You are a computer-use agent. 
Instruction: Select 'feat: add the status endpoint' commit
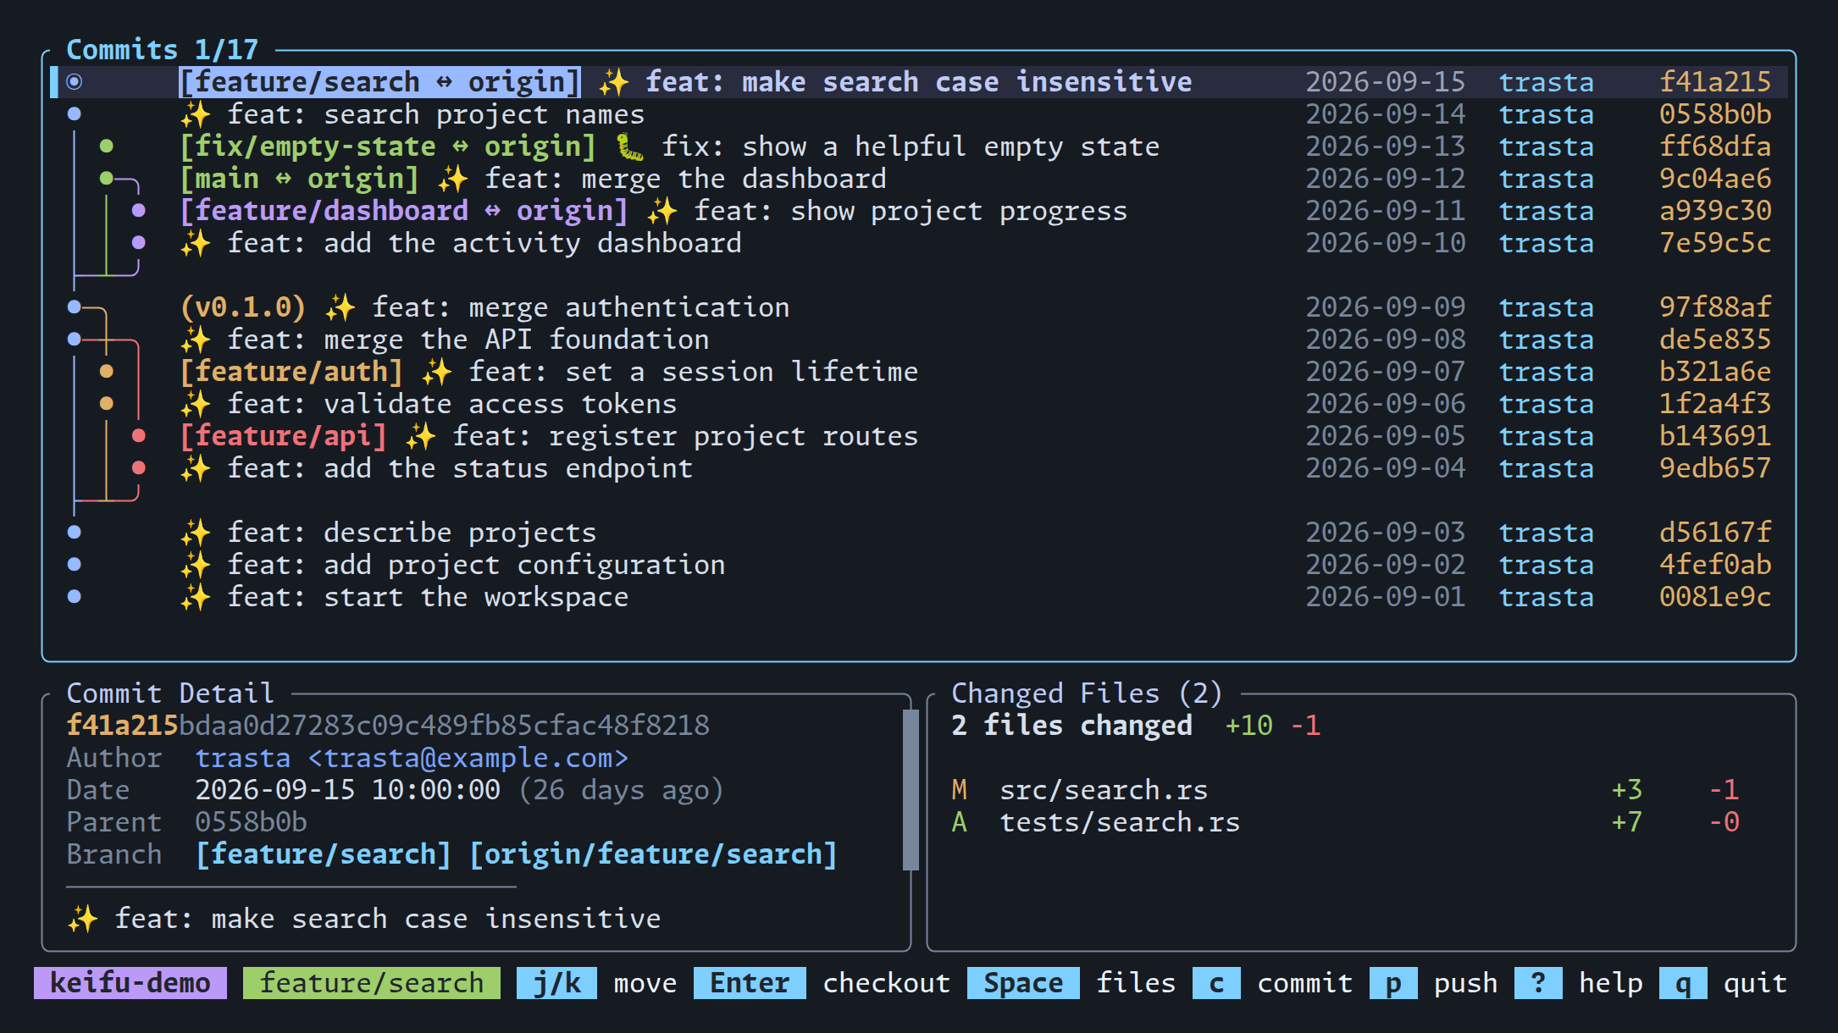pyautogui.click(x=919, y=468)
